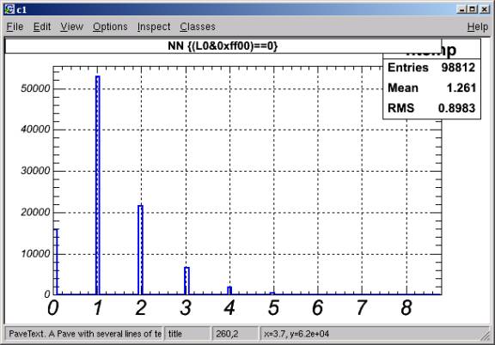Click the PaveText status bar field
Viewport: 495px width, 345px height.
click(84, 334)
